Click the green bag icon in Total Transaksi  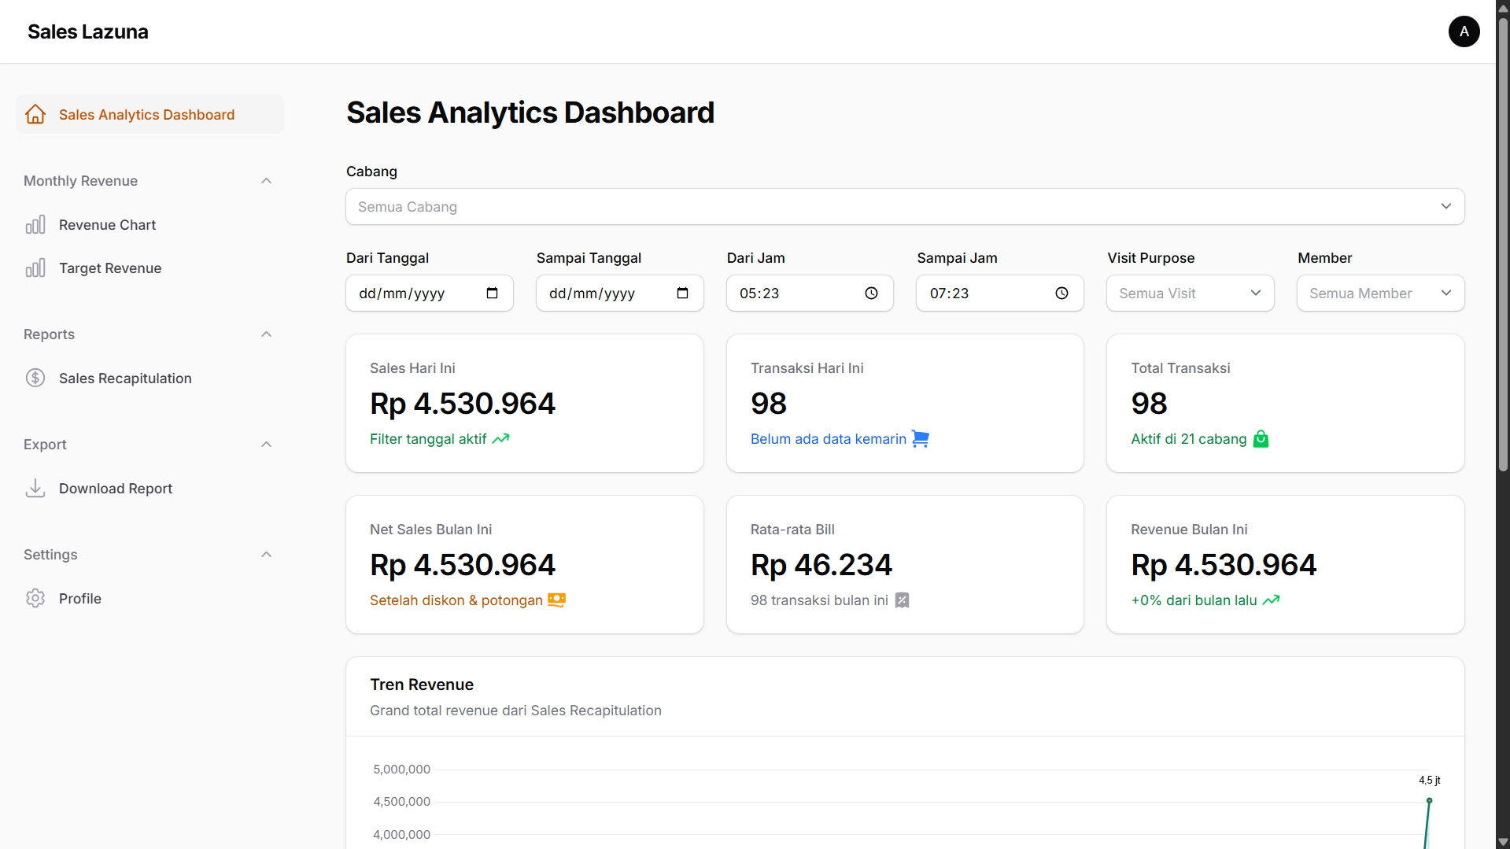tap(1261, 439)
